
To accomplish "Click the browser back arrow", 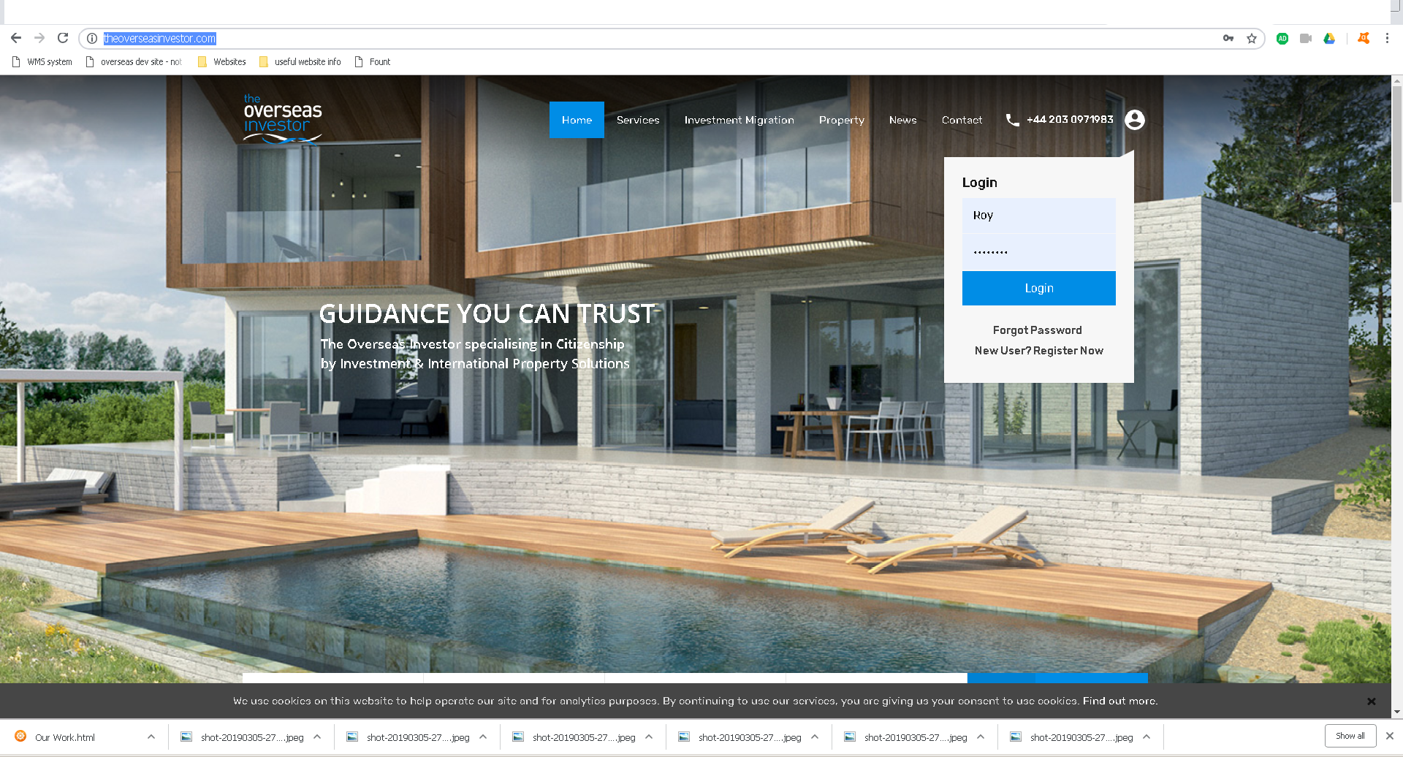I will click(16, 38).
